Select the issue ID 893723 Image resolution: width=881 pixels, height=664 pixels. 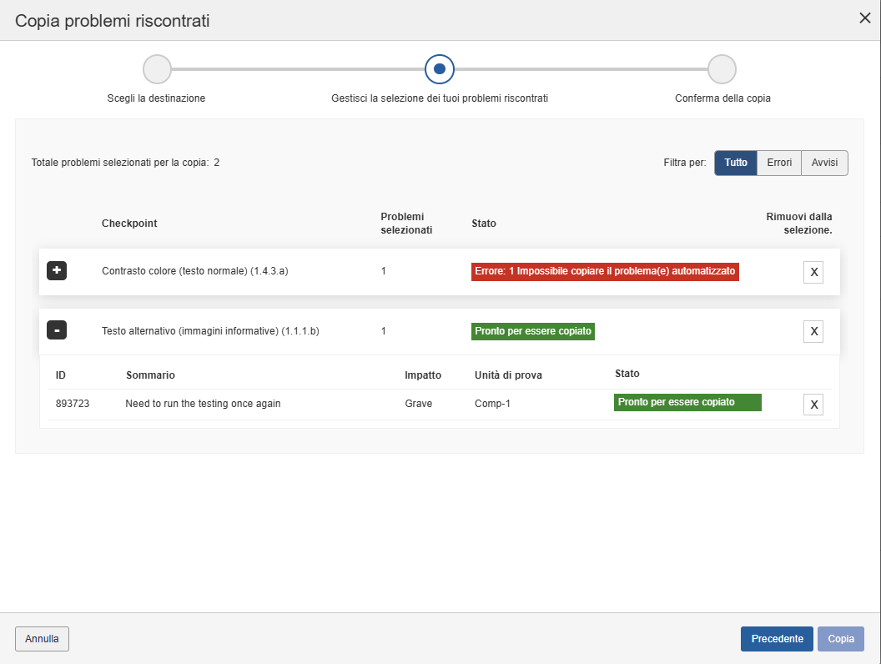tap(73, 404)
